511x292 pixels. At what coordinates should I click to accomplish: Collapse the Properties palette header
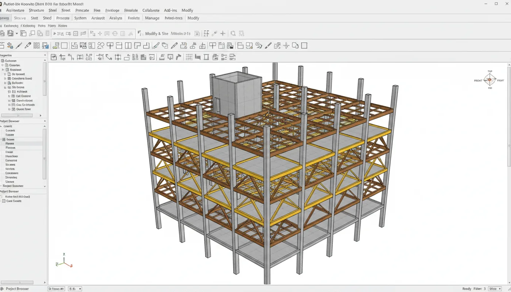click(44, 55)
